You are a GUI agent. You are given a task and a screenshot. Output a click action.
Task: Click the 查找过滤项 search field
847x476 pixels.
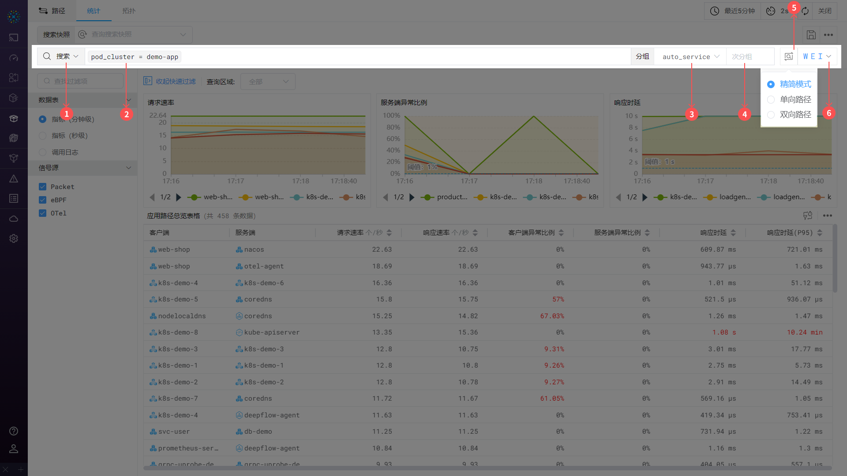80,81
